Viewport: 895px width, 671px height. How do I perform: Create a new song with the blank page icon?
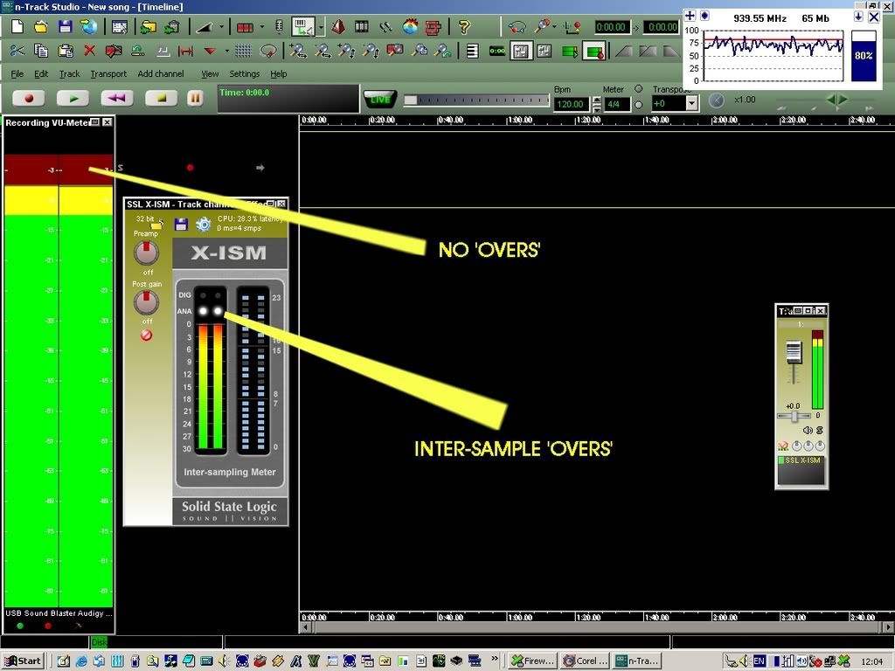tap(17, 27)
